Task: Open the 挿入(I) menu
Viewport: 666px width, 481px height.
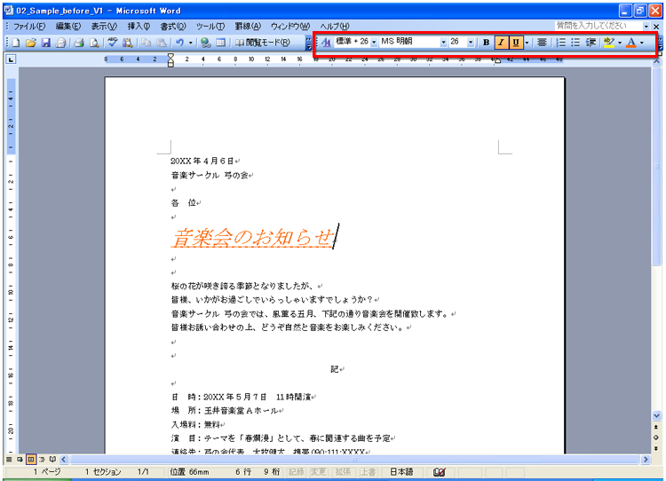Action: (x=139, y=27)
